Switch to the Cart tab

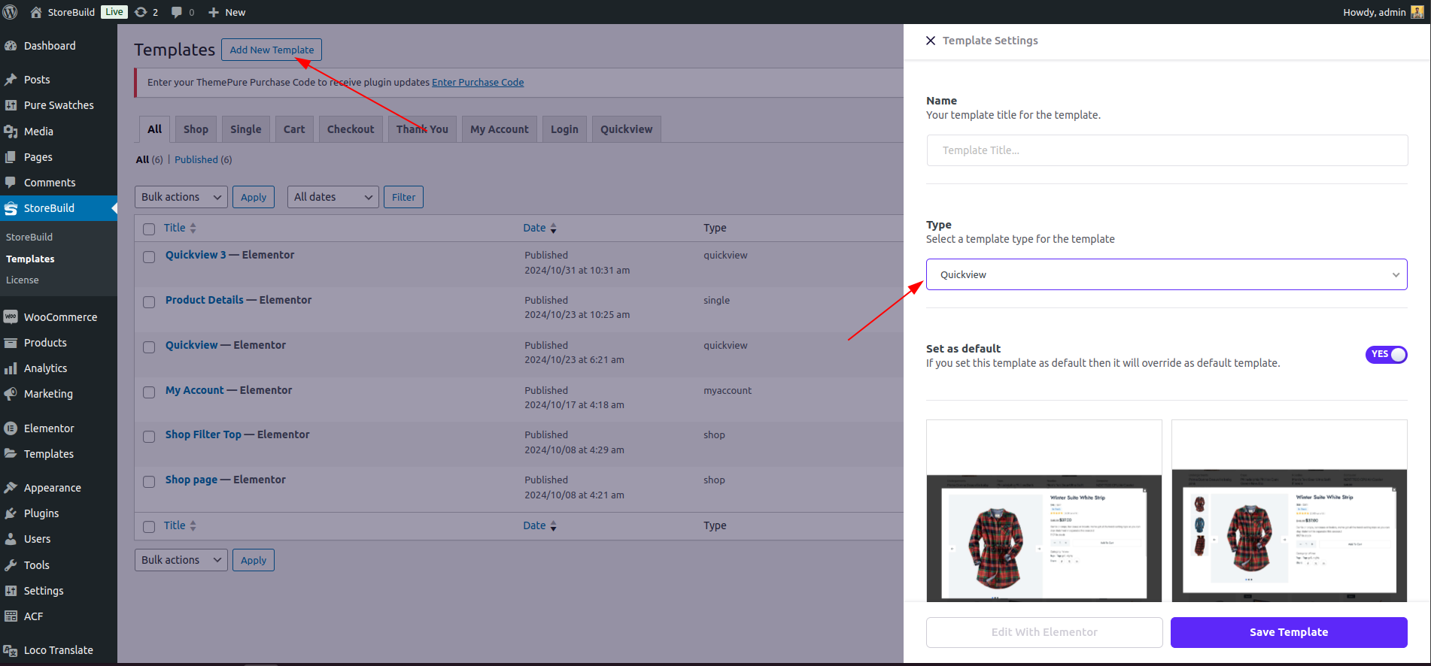pos(294,129)
